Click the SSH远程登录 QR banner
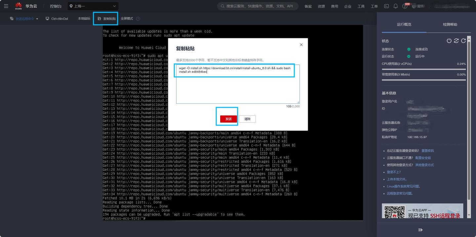Image resolution: width=476 pixels, height=237 pixels. point(422,211)
